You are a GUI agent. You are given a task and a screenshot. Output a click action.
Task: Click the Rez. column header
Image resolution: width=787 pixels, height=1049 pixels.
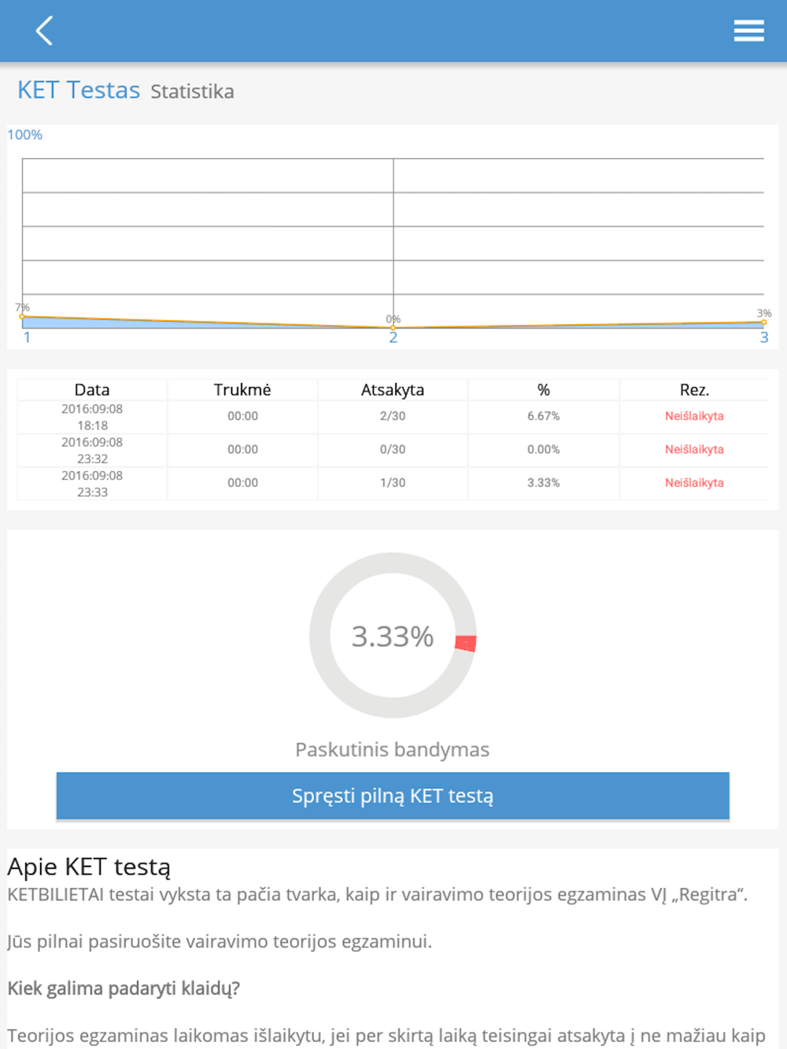click(x=694, y=390)
